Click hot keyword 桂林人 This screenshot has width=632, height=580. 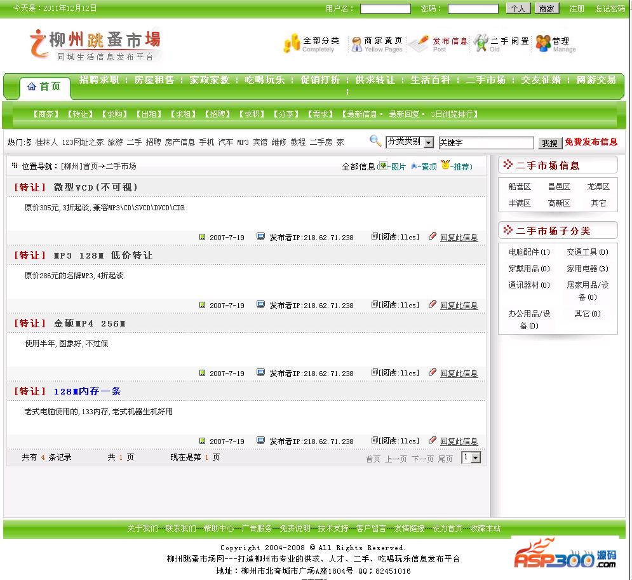(46, 142)
